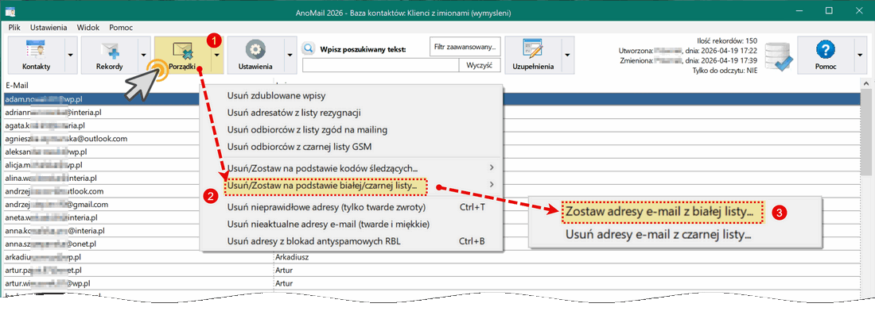875x315 pixels.
Task: Click the AnoMail app icon in title bar
Action: (10, 12)
